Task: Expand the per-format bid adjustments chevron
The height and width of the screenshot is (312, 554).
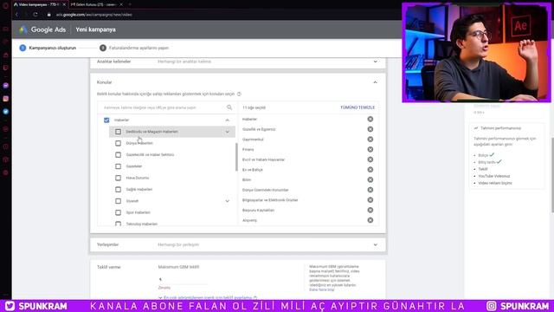Action: 160,298
